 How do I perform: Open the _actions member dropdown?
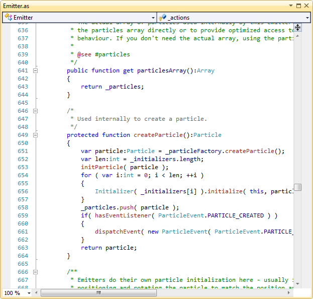coord(307,18)
